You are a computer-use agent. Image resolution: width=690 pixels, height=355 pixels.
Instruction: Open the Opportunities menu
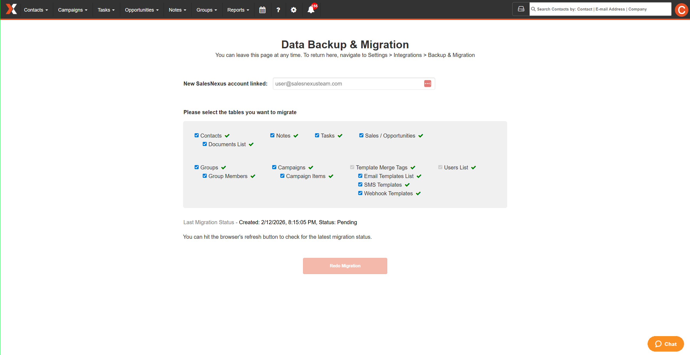click(142, 10)
